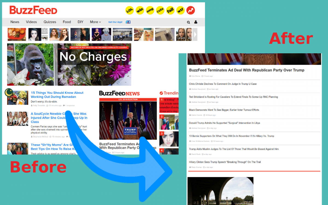328x205 pixels.
Task: Open Donald Trump Surgical Intervention In Libya story
Action: pyautogui.click(x=224, y=123)
